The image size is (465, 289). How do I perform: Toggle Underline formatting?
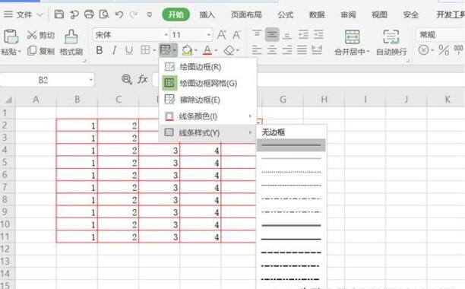click(x=129, y=50)
